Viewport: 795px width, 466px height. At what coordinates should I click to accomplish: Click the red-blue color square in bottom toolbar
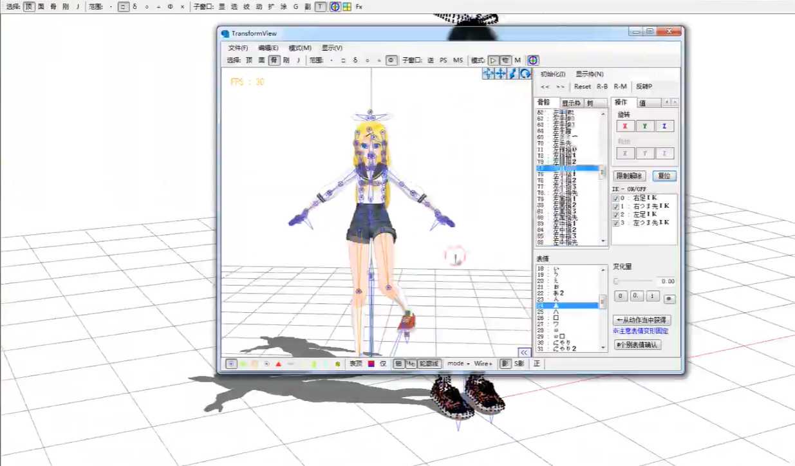[371, 364]
